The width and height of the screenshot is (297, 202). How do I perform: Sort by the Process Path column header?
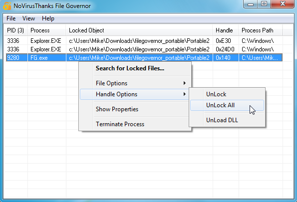pos(261,30)
